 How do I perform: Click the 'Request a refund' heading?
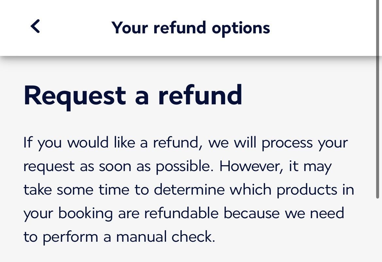(133, 95)
